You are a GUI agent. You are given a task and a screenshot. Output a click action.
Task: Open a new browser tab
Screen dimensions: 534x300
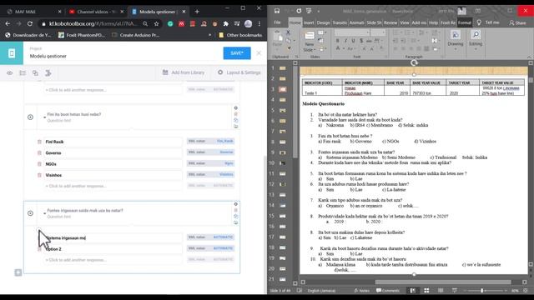197,12
